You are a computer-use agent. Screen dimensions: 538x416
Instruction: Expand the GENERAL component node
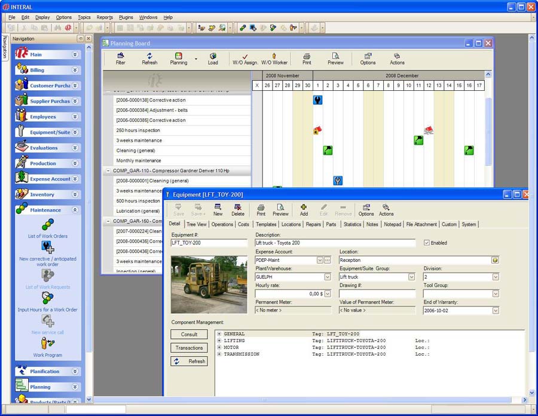219,334
